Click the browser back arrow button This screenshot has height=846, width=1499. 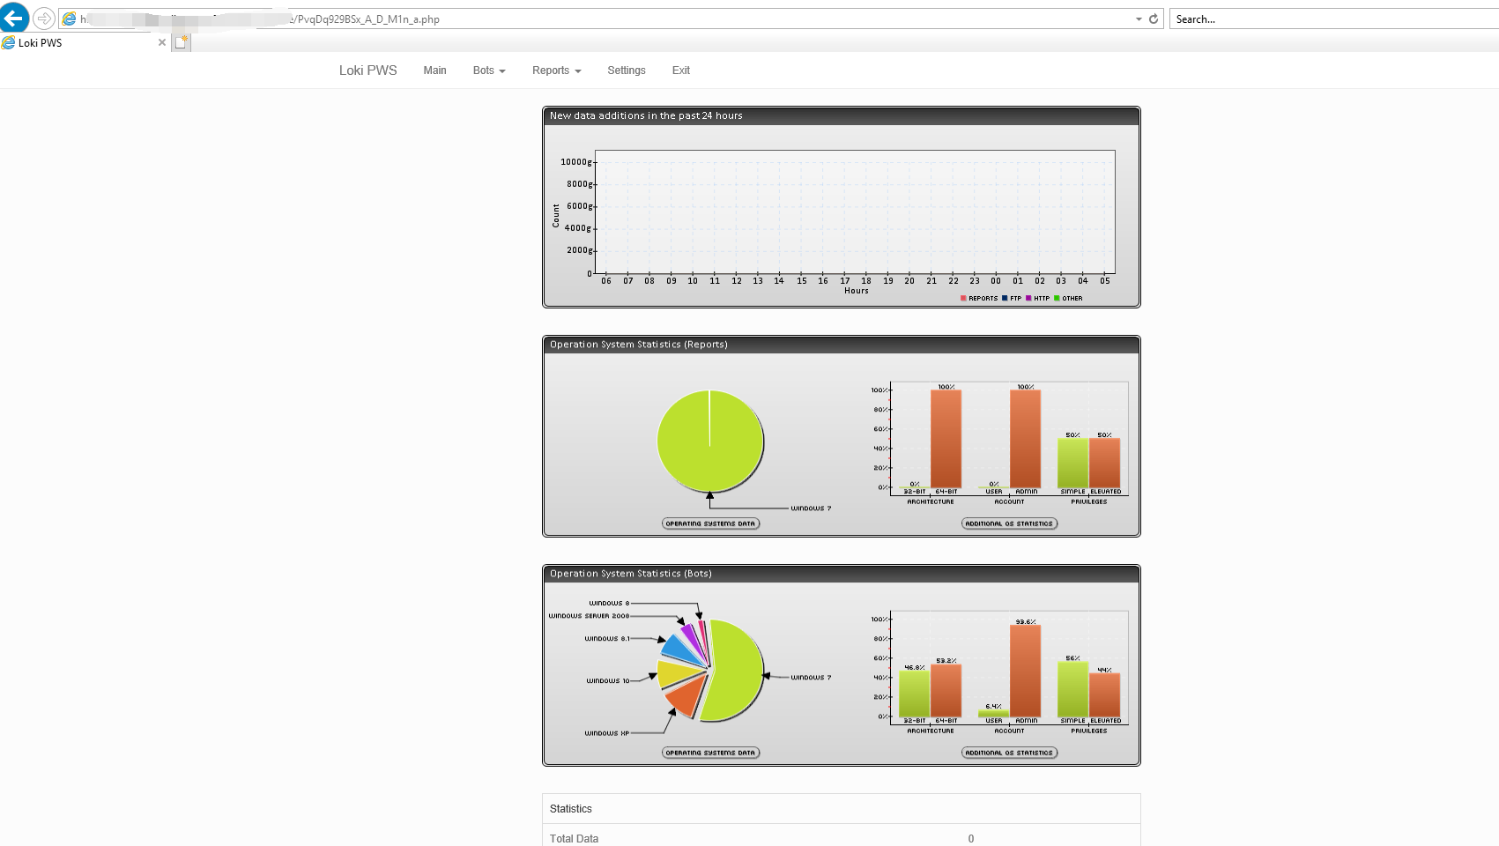point(14,18)
